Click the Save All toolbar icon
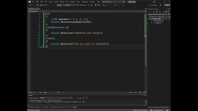 (x=46, y=5)
